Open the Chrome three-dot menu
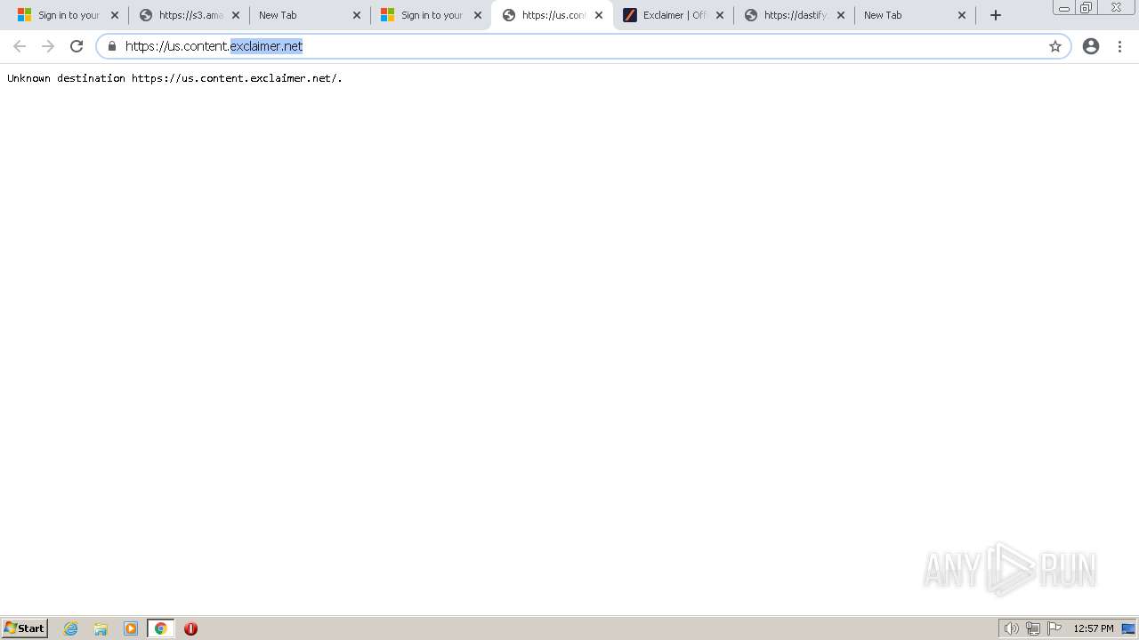 [x=1120, y=46]
